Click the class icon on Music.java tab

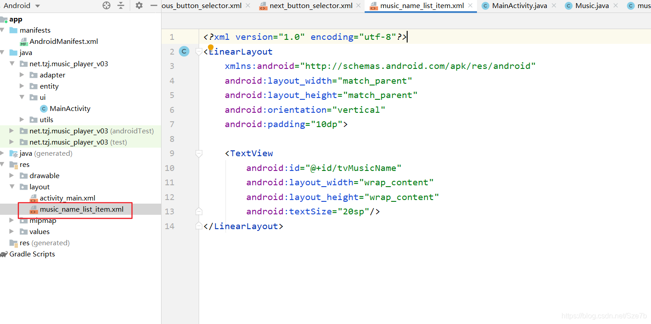569,6
